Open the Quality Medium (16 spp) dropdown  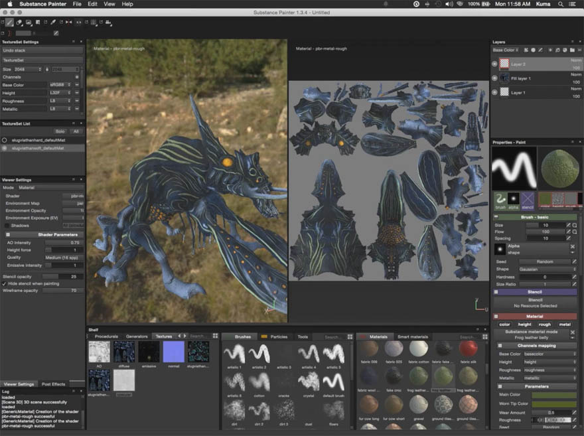(63, 257)
